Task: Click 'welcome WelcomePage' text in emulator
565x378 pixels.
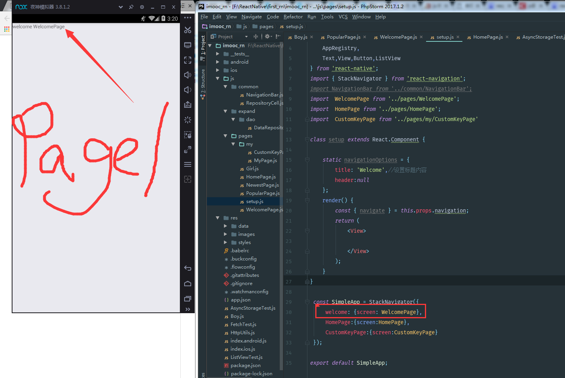Action: coord(39,27)
